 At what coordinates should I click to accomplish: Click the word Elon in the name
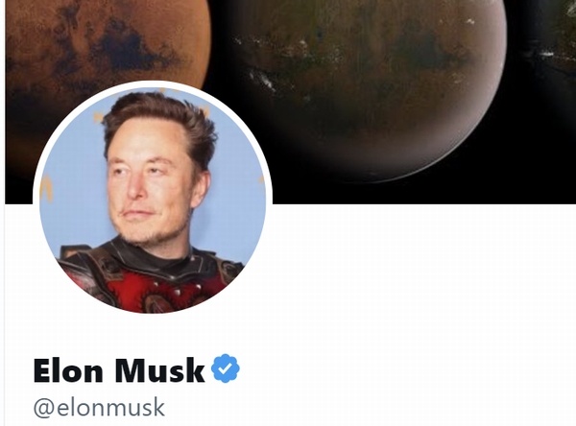68,370
